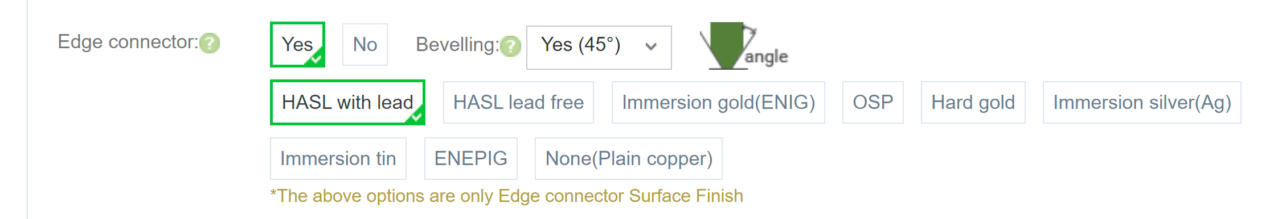Image resolution: width=1282 pixels, height=219 pixels.
Task: Click the green checkmark on the Yes option
Action: [x=316, y=58]
